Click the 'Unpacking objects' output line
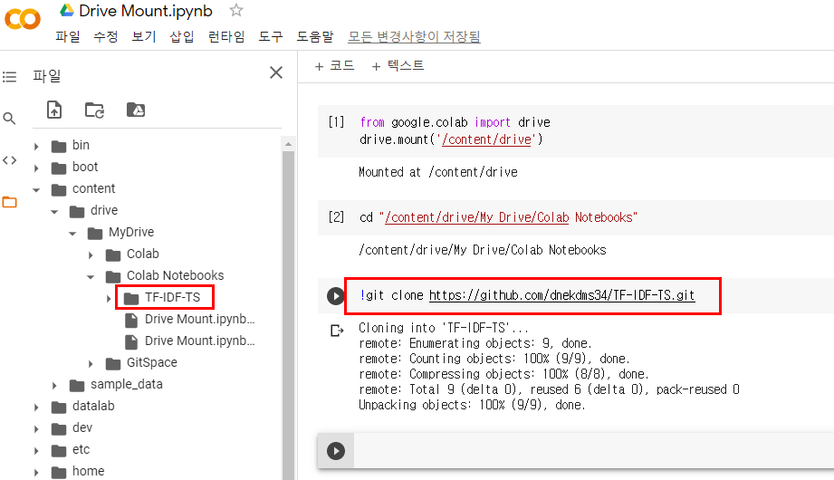Screen dimensions: 834x480 472,405
